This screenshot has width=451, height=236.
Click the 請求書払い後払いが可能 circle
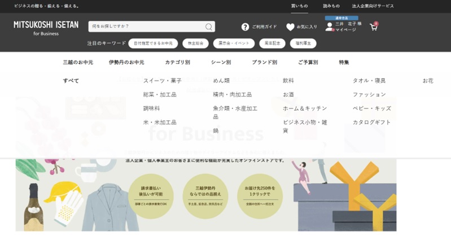tap(151, 196)
